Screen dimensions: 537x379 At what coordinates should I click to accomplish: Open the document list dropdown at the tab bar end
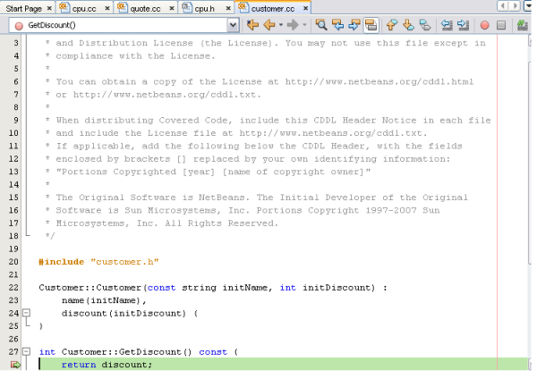pos(528,6)
